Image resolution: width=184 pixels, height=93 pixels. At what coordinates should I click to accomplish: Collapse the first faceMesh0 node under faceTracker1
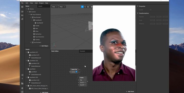[x=32, y=20]
